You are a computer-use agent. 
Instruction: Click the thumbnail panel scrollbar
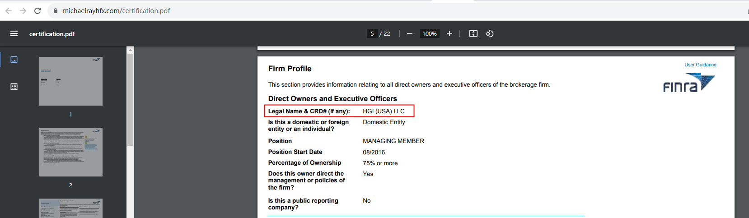(131, 99)
